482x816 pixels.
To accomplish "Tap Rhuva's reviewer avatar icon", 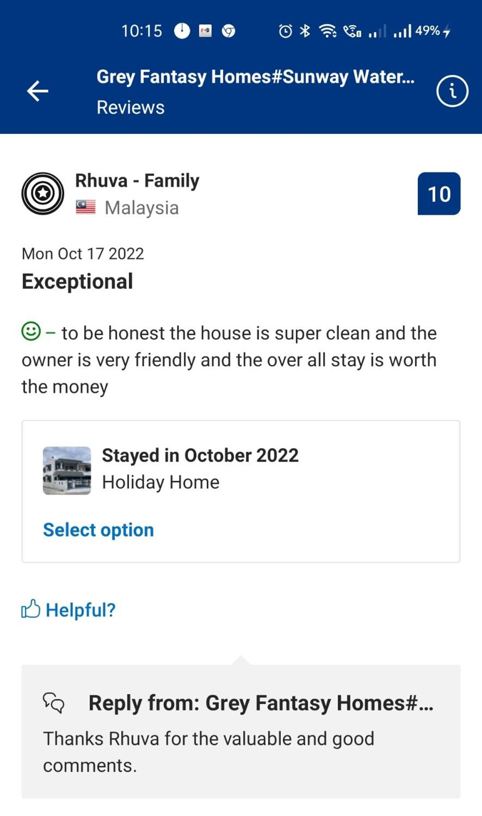I will click(43, 193).
